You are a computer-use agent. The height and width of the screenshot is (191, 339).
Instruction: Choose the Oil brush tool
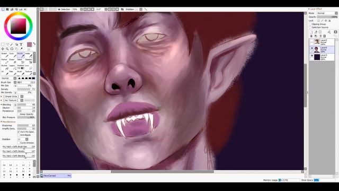pyautogui.click(x=5, y=73)
